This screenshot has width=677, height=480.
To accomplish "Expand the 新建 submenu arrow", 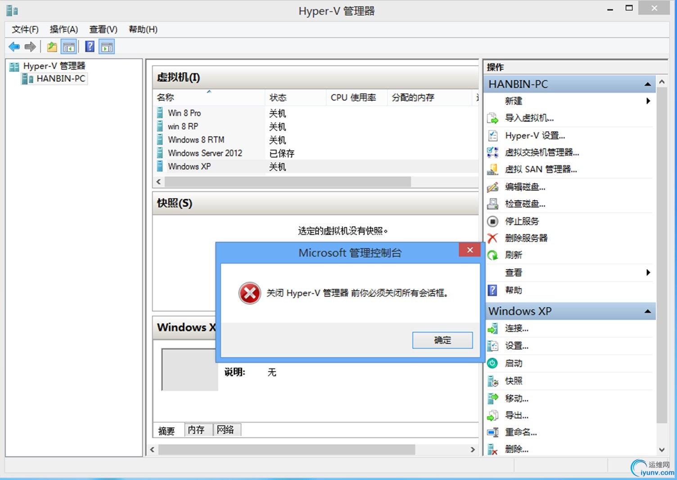I will pos(648,101).
